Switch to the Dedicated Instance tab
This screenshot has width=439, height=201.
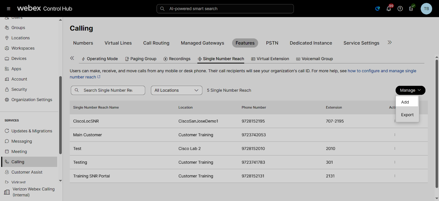[x=311, y=43]
